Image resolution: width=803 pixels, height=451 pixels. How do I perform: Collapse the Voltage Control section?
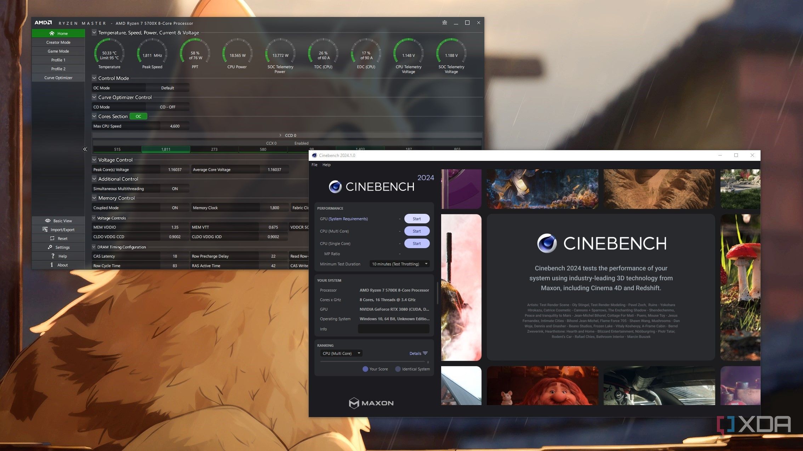[94, 160]
